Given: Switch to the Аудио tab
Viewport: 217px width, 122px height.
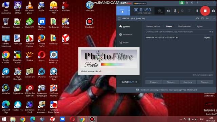Looking at the screenshot, I should tap(200, 26).
